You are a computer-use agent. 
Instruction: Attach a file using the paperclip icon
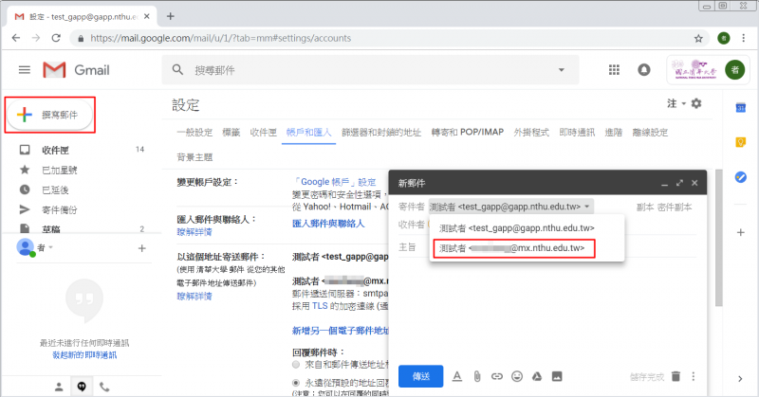tap(478, 376)
